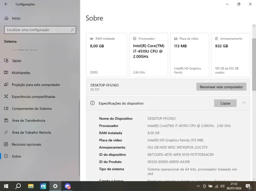Copy device specifications with Copiar
256x191 pixels.
(x=225, y=103)
